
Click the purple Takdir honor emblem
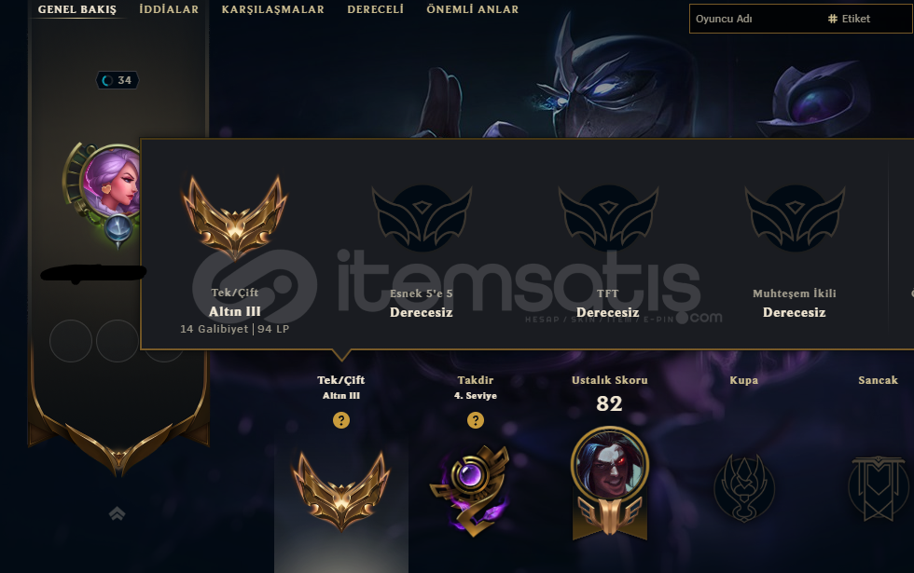point(473,490)
